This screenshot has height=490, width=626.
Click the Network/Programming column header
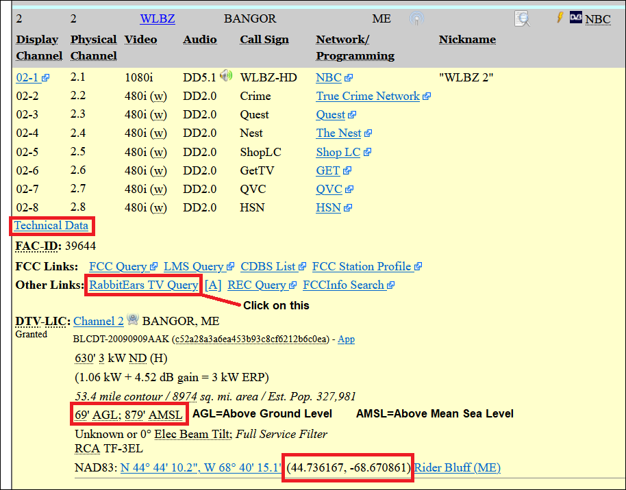click(x=355, y=47)
